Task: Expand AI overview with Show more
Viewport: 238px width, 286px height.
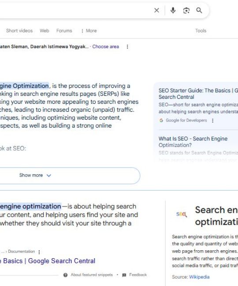Action: (x=70, y=175)
